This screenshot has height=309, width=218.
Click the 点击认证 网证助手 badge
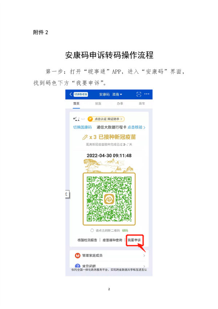(106, 119)
